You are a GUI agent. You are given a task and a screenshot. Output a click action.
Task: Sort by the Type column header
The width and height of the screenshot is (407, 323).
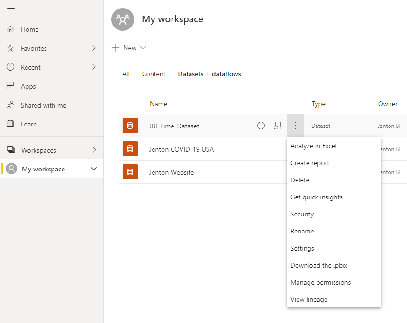click(x=318, y=104)
